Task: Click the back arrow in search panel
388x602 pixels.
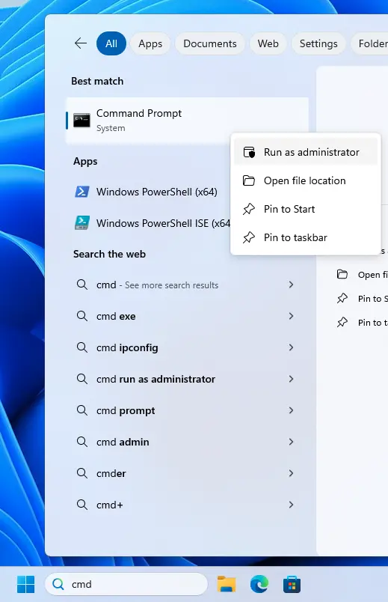Action: (81, 43)
